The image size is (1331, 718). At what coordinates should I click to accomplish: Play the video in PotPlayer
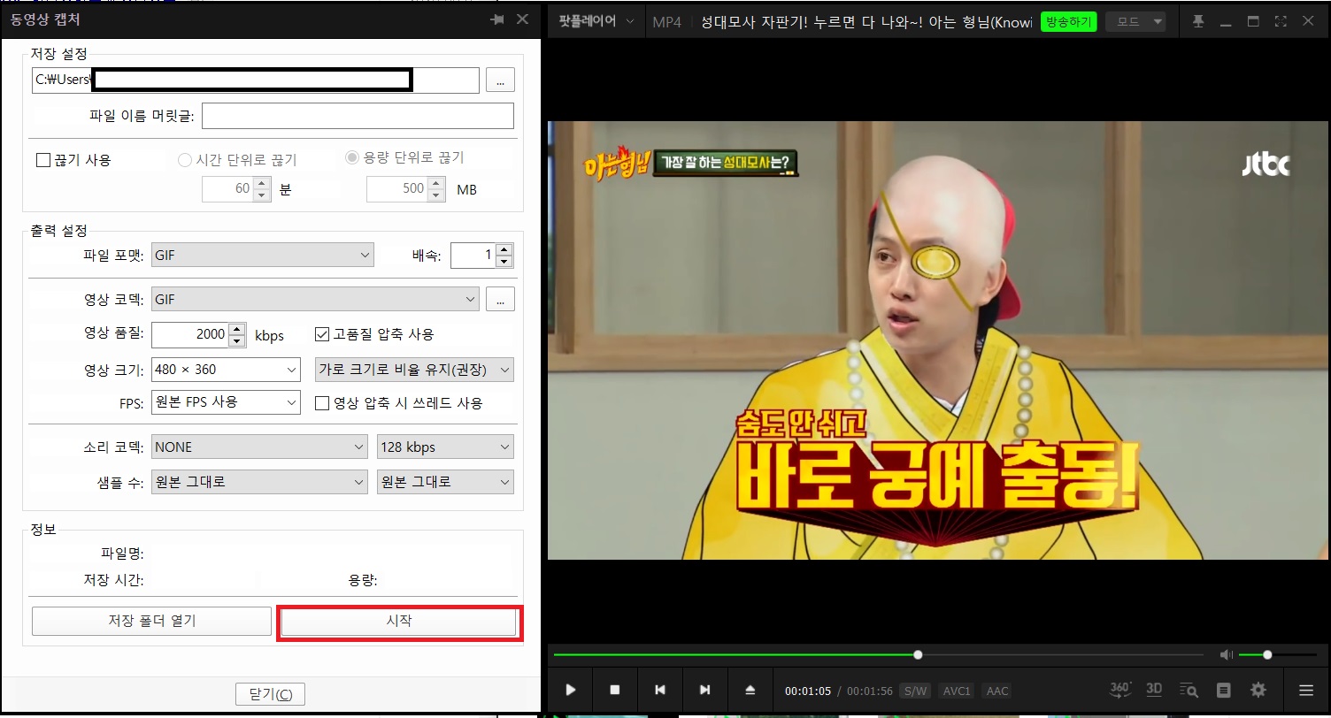click(x=571, y=690)
